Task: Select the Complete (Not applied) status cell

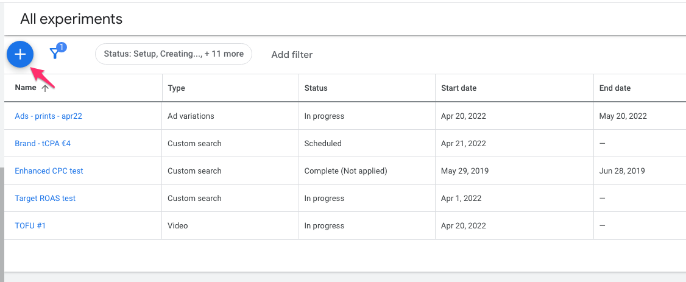Action: [345, 171]
